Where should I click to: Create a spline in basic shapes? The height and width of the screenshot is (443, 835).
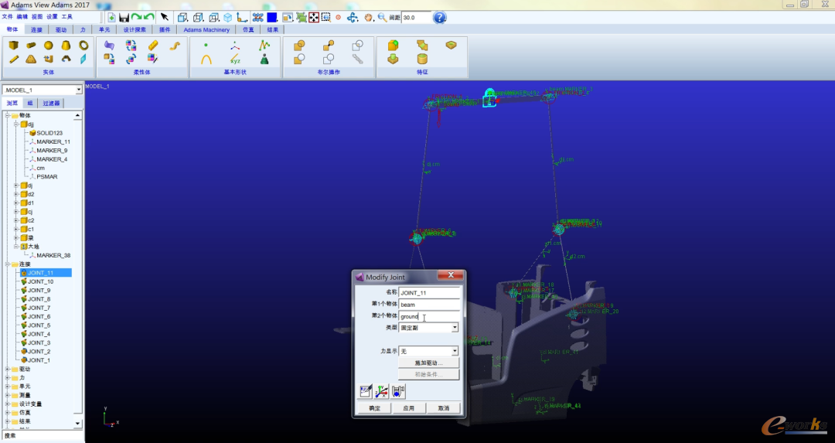(264, 46)
